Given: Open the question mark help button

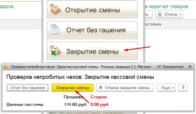Looking at the screenshot, I should point(183,88).
